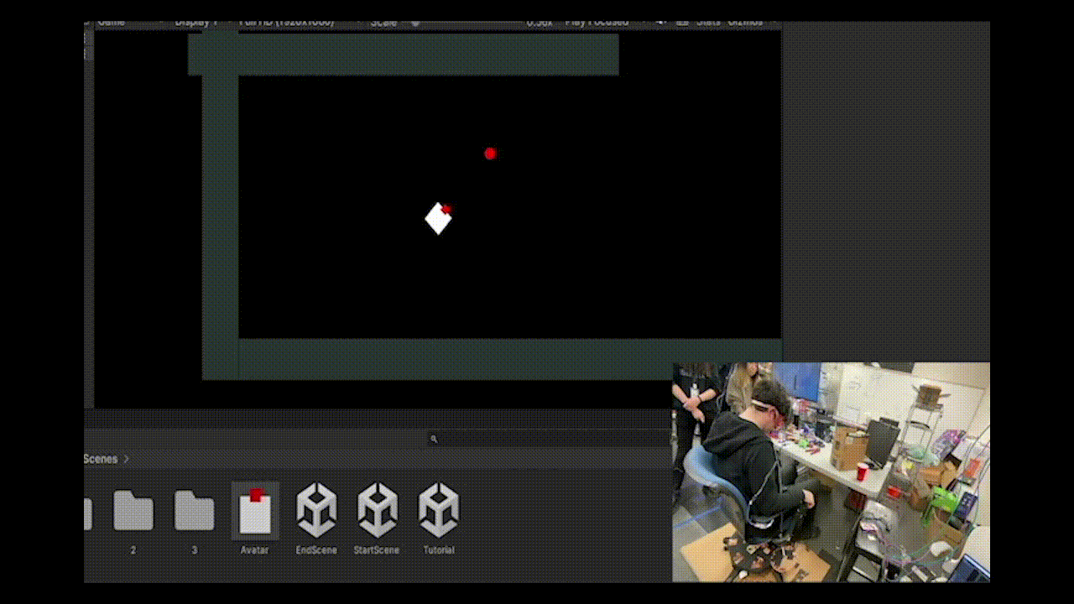Click the Scenes breadcrumb label
1074x604 pixels.
click(101, 459)
